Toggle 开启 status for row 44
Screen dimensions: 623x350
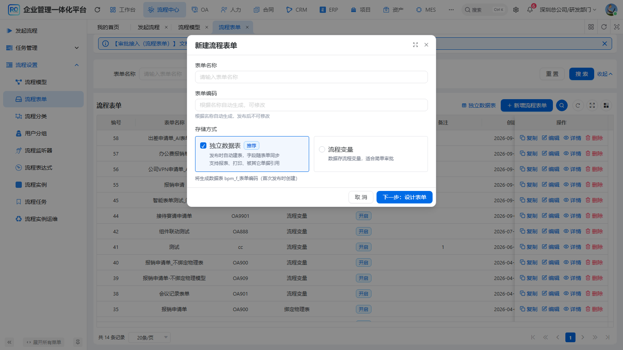pos(363,216)
